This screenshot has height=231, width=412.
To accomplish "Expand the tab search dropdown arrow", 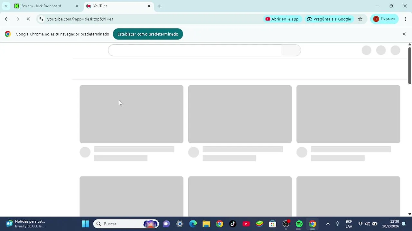I will point(6,6).
